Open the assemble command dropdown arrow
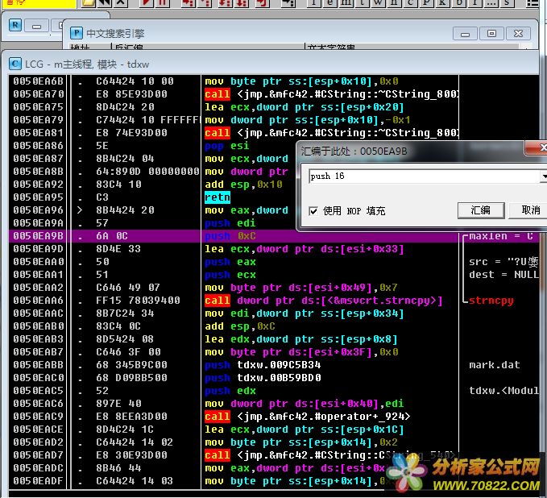Screen dimensions: 547x498 [x=543, y=176]
